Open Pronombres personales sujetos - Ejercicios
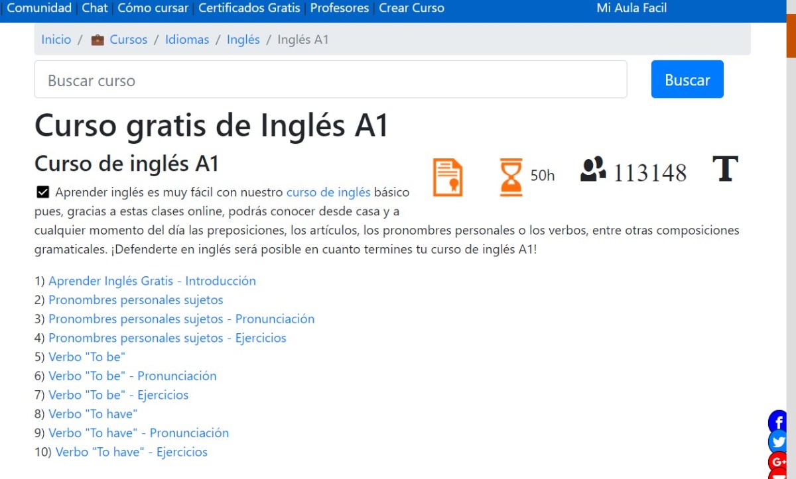The height and width of the screenshot is (479, 796). click(167, 338)
